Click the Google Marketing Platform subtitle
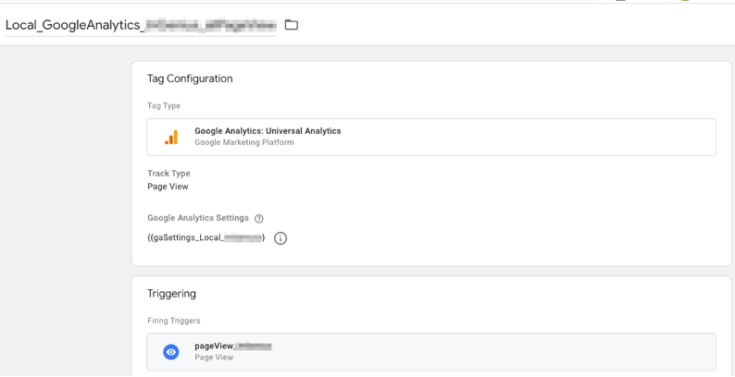This screenshot has width=735, height=377. pos(244,143)
